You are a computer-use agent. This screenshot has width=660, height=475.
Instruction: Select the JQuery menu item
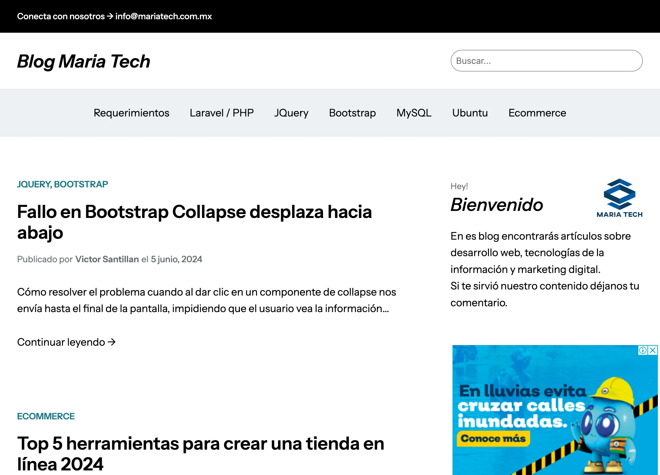[x=291, y=113]
